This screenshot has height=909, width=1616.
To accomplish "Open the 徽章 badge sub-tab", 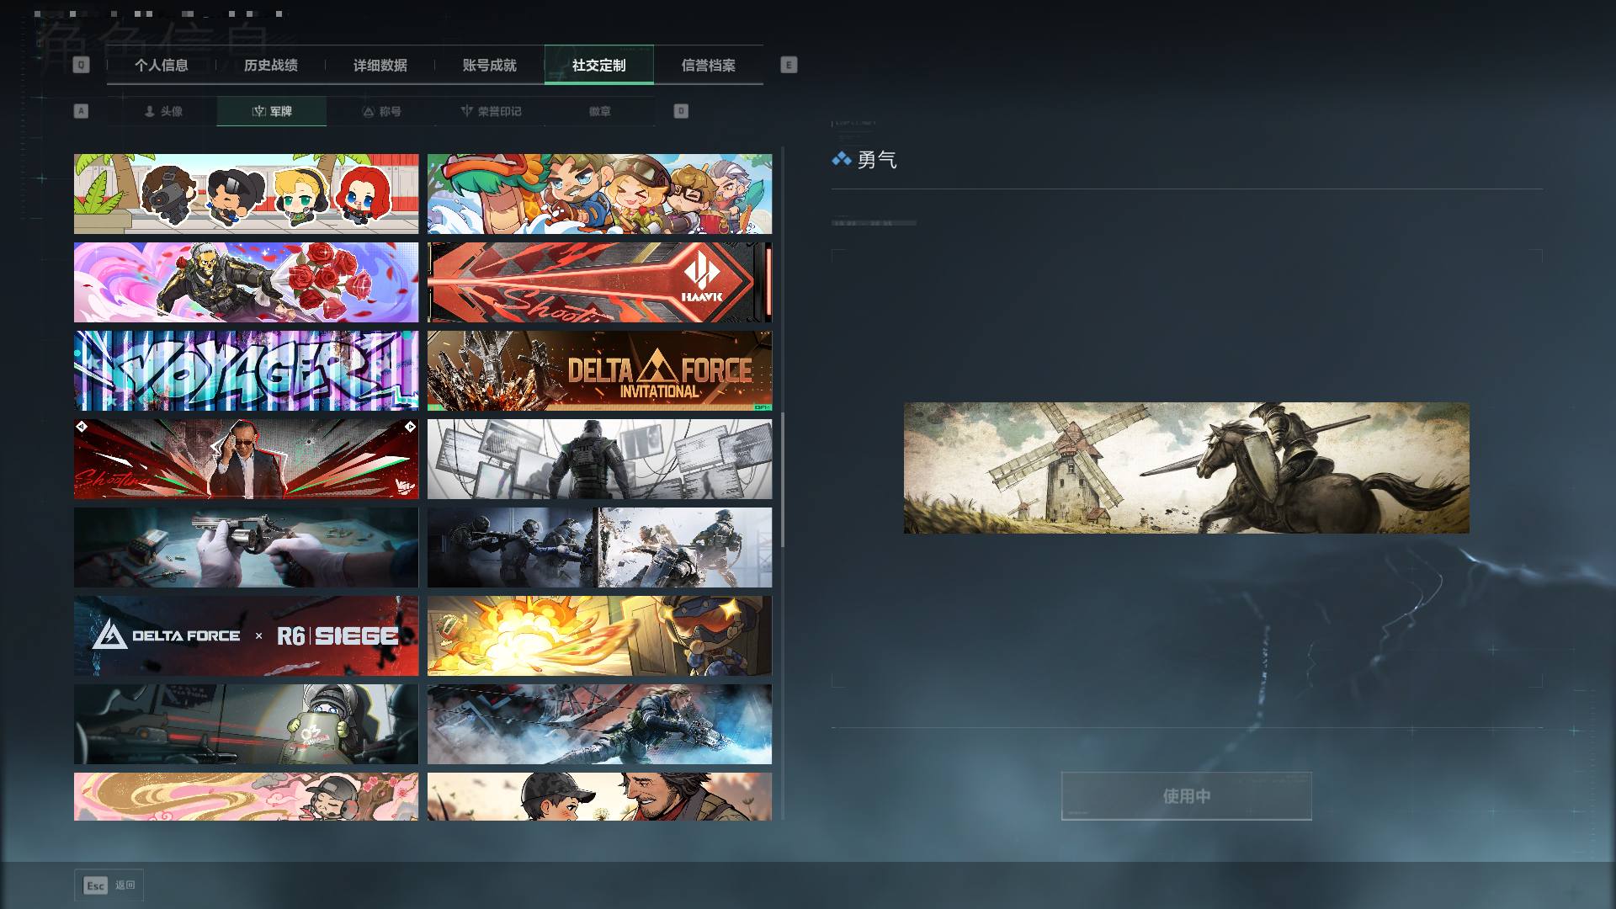I will point(600,111).
